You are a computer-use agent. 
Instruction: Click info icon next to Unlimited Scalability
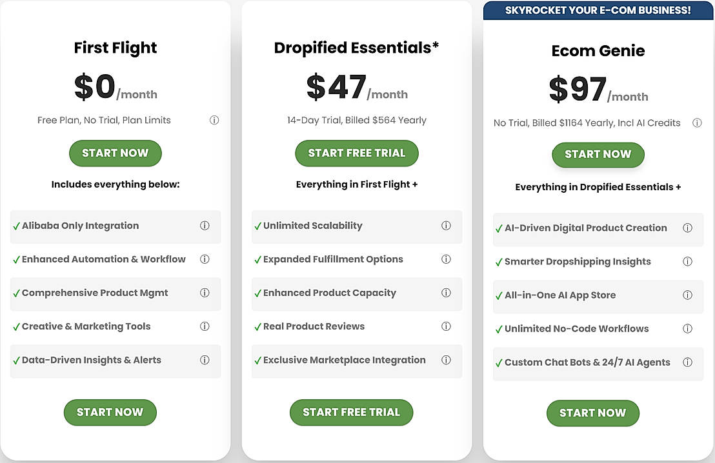click(x=446, y=226)
